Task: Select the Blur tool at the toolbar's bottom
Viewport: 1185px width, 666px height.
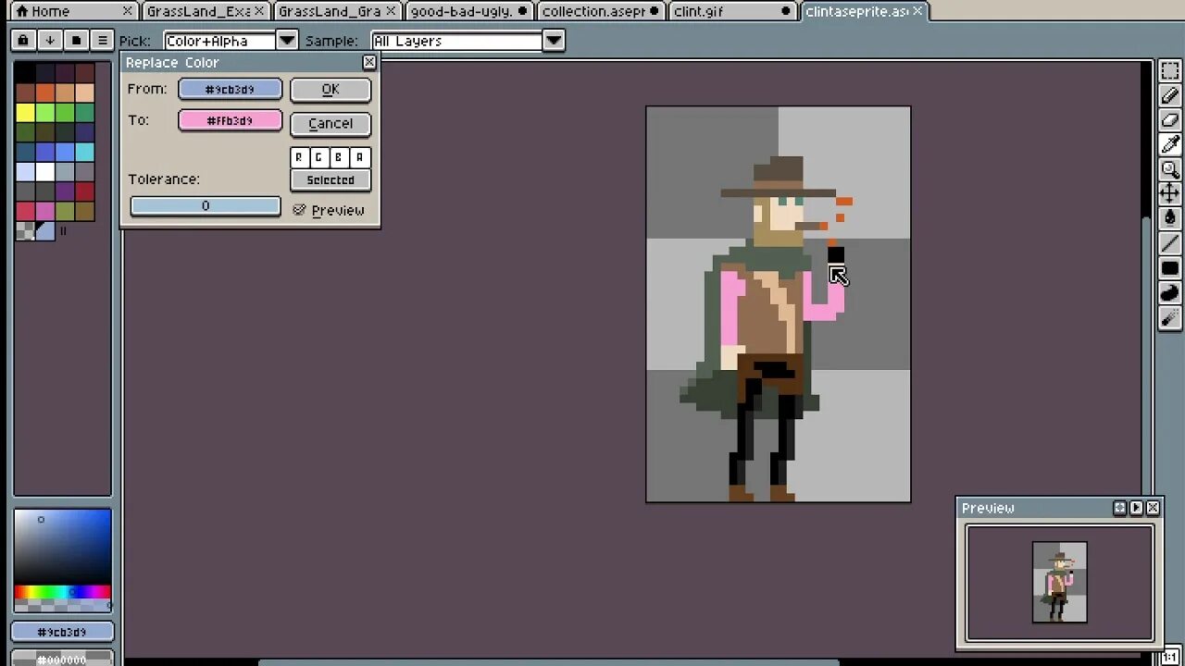Action: [x=1170, y=318]
